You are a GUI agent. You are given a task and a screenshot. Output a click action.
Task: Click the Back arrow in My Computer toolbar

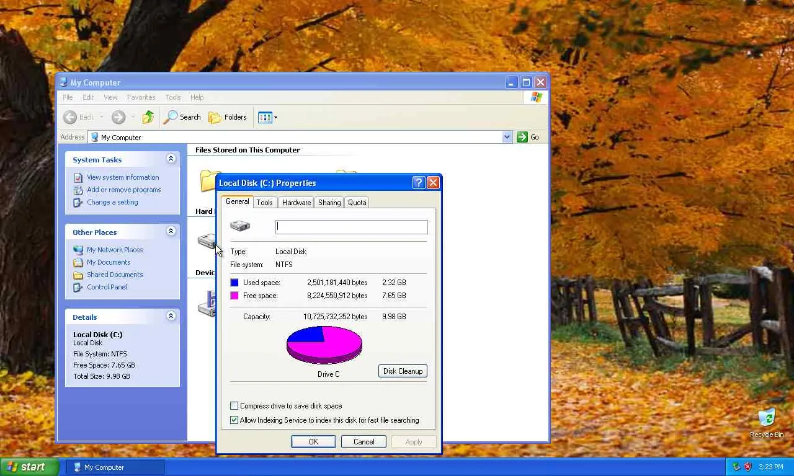[70, 117]
